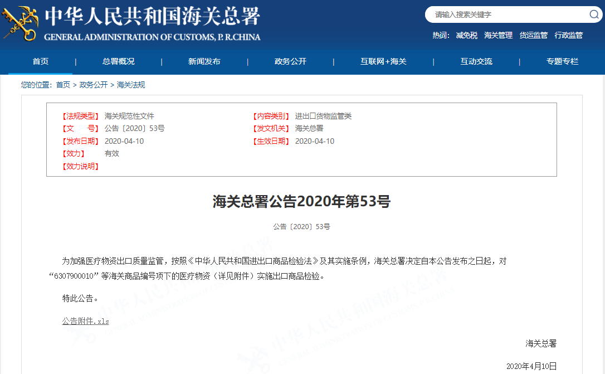Download the 公告附件.xls attachment
The width and height of the screenshot is (605, 374).
pos(85,321)
